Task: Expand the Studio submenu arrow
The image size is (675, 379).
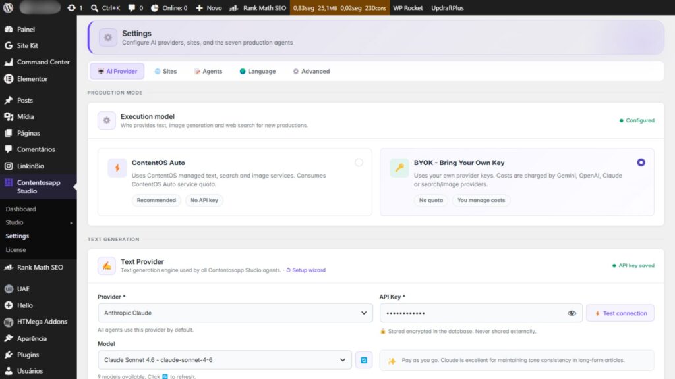Action: click(71, 222)
